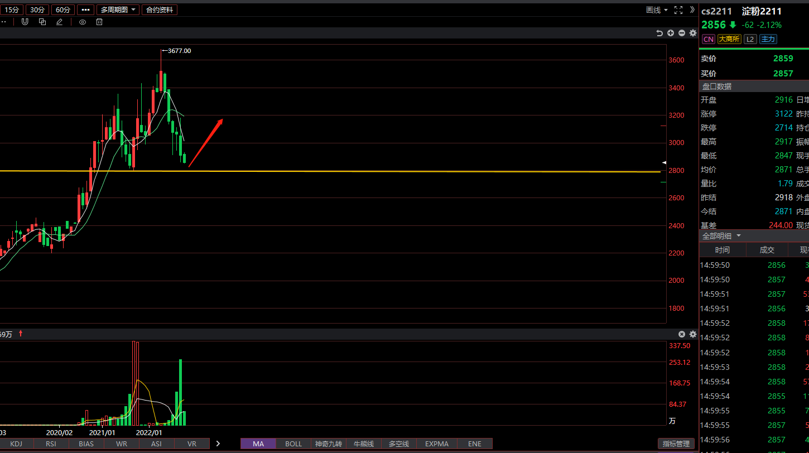The width and height of the screenshot is (809, 453).
Task: Click the 2022/01 date axis label
Action: (149, 432)
